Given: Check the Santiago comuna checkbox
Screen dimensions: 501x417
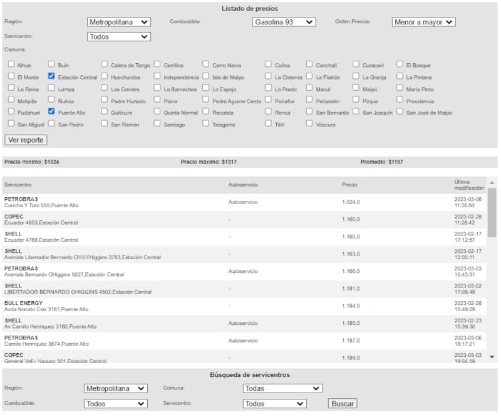Looking at the screenshot, I should coord(157,124).
